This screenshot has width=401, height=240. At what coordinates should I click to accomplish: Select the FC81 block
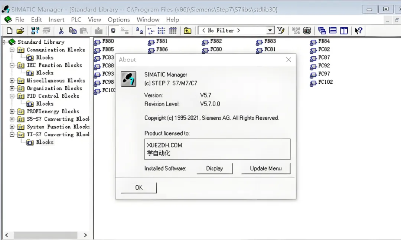point(266,50)
